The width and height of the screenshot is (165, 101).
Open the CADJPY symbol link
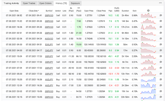click(x=49, y=50)
